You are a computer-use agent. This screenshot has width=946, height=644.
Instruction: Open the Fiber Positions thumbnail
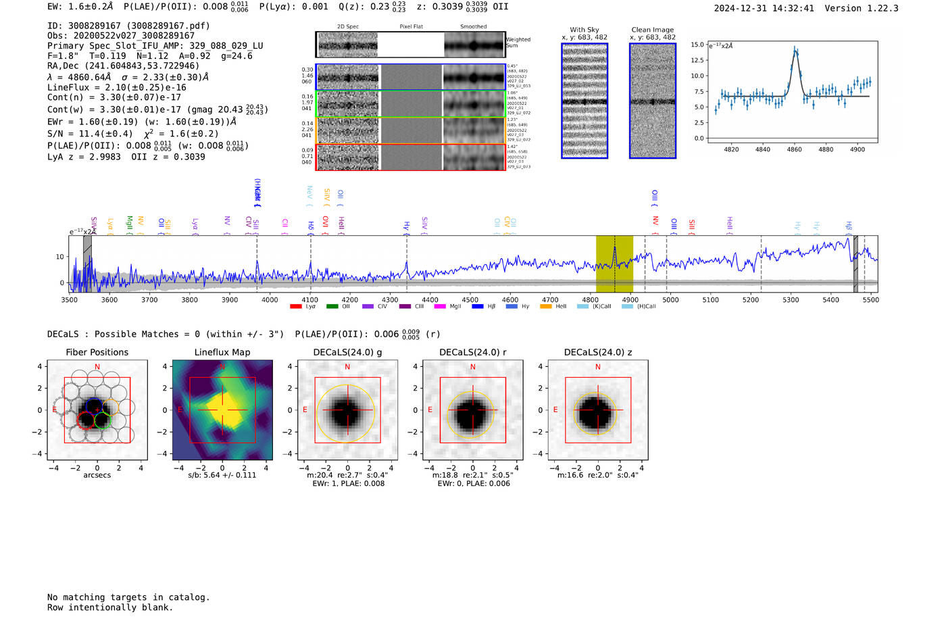pyautogui.click(x=97, y=410)
